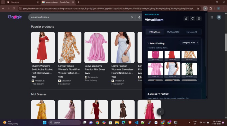Click the taskbar Search box
Image resolution: width=227 pixels, height=126 pixels.
pos(65,123)
